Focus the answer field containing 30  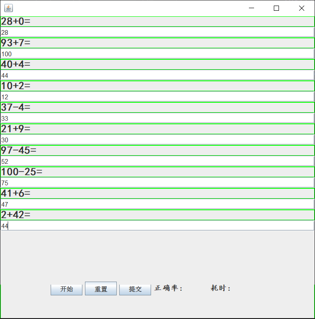click(x=157, y=140)
